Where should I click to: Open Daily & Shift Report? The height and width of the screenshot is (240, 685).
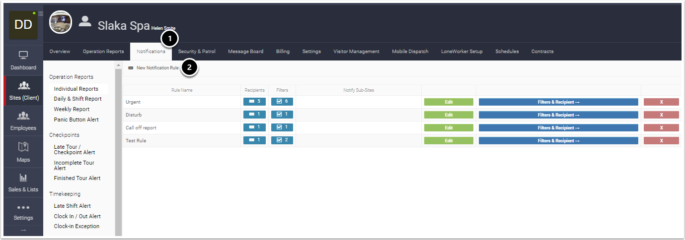[x=78, y=99]
